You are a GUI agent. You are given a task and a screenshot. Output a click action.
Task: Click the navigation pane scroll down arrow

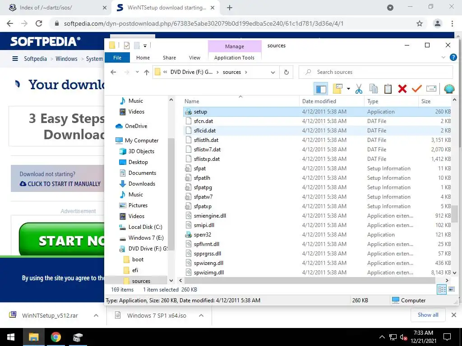click(x=171, y=280)
